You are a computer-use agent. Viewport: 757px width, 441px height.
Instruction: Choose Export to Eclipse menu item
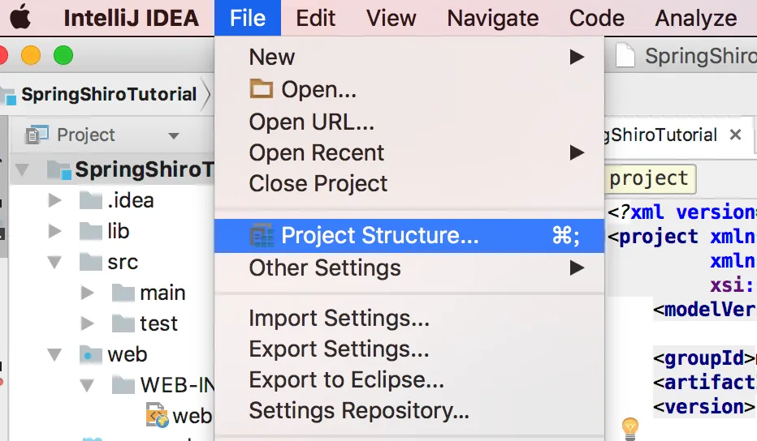346,379
